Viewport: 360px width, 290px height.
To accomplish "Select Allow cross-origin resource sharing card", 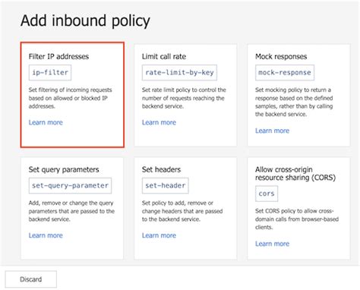I will [x=298, y=208].
